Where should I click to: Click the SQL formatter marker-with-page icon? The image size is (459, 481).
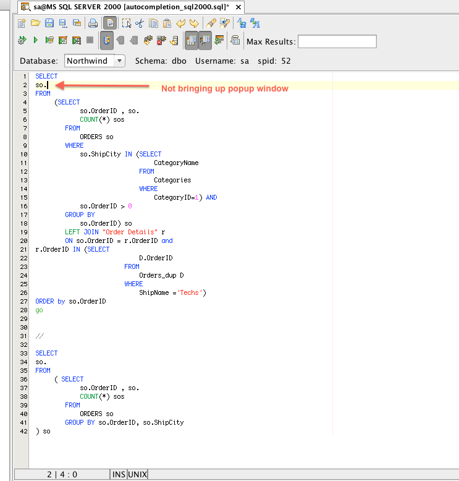[224, 23]
